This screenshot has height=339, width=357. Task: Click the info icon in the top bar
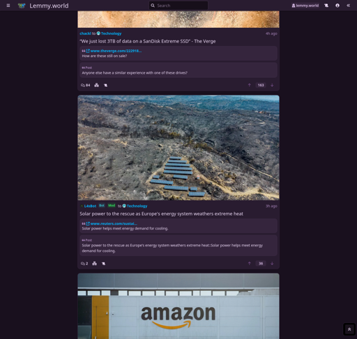click(337, 6)
